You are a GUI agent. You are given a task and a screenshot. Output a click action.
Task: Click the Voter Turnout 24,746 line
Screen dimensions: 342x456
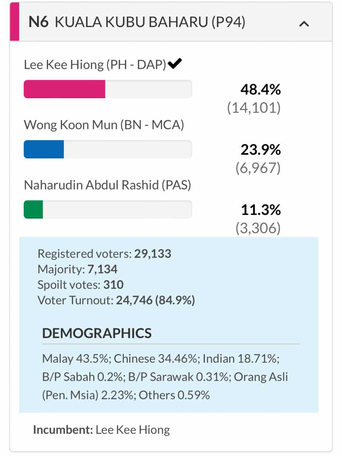click(x=116, y=300)
